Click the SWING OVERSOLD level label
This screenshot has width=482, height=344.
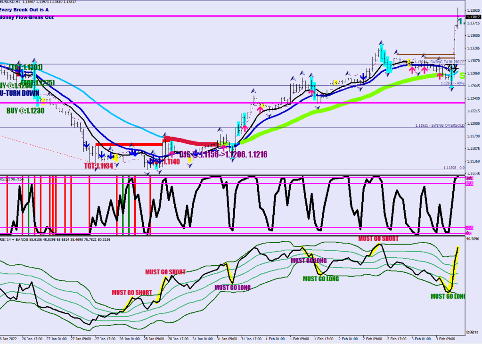440,125
